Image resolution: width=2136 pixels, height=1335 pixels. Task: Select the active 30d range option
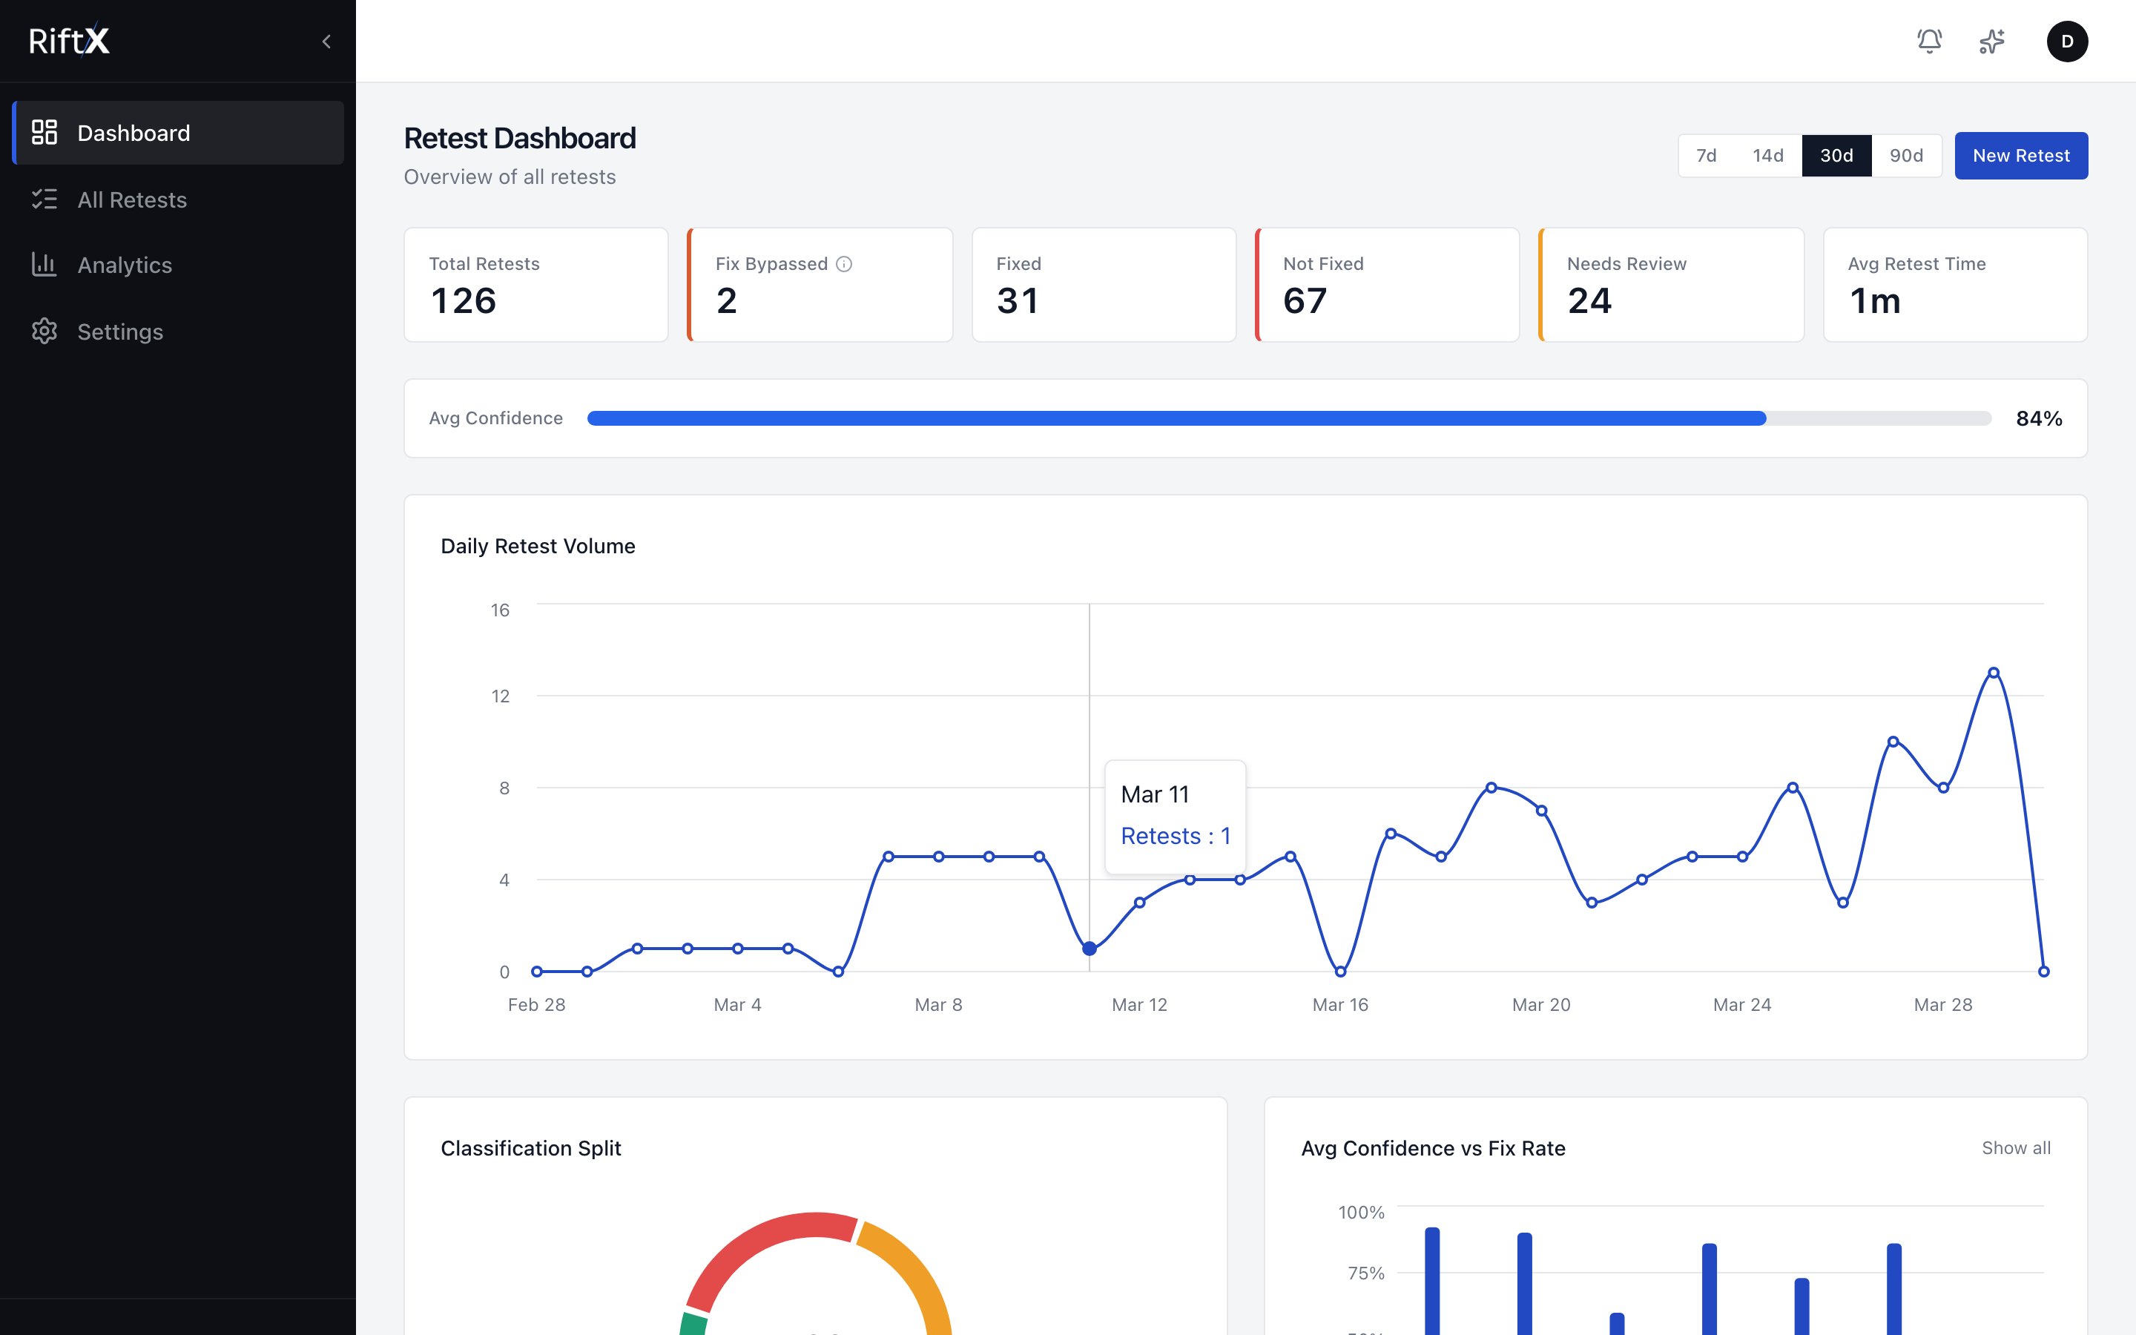click(x=1836, y=156)
